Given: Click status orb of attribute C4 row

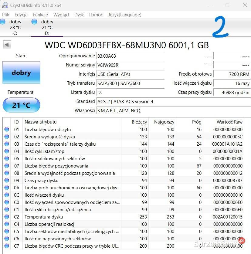Looking at the screenshot, I should pyautogui.click(x=7, y=224).
